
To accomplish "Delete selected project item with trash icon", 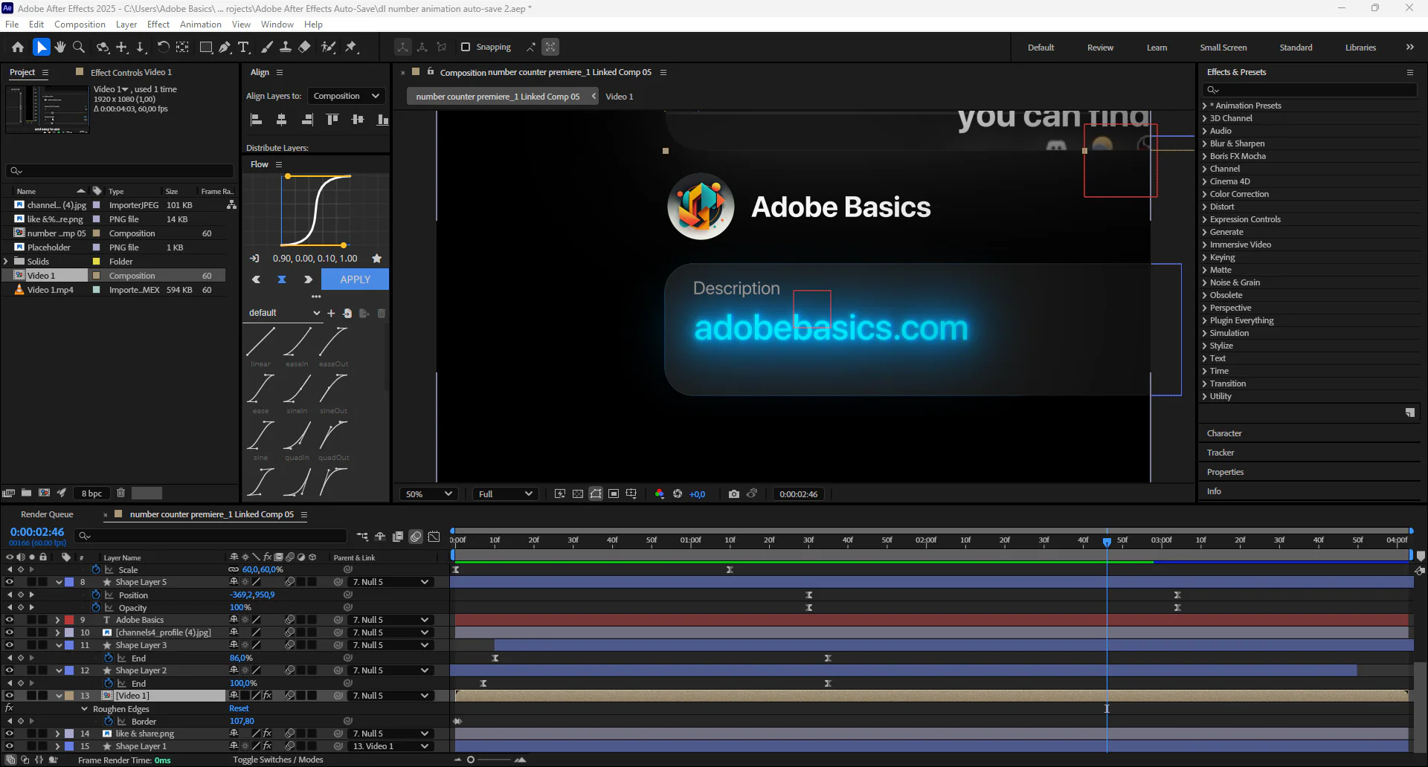I will 120,493.
